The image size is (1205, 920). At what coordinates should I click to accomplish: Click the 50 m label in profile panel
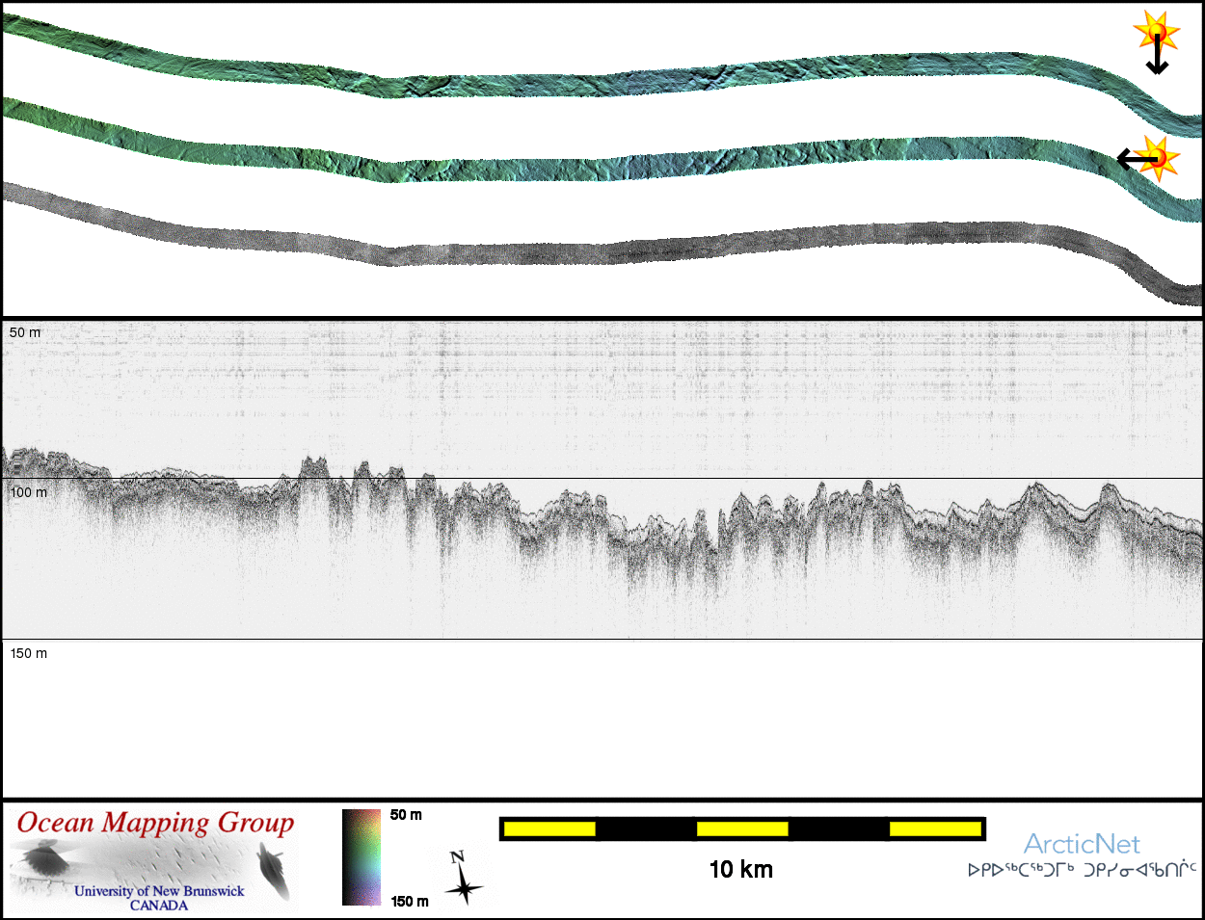tap(26, 332)
